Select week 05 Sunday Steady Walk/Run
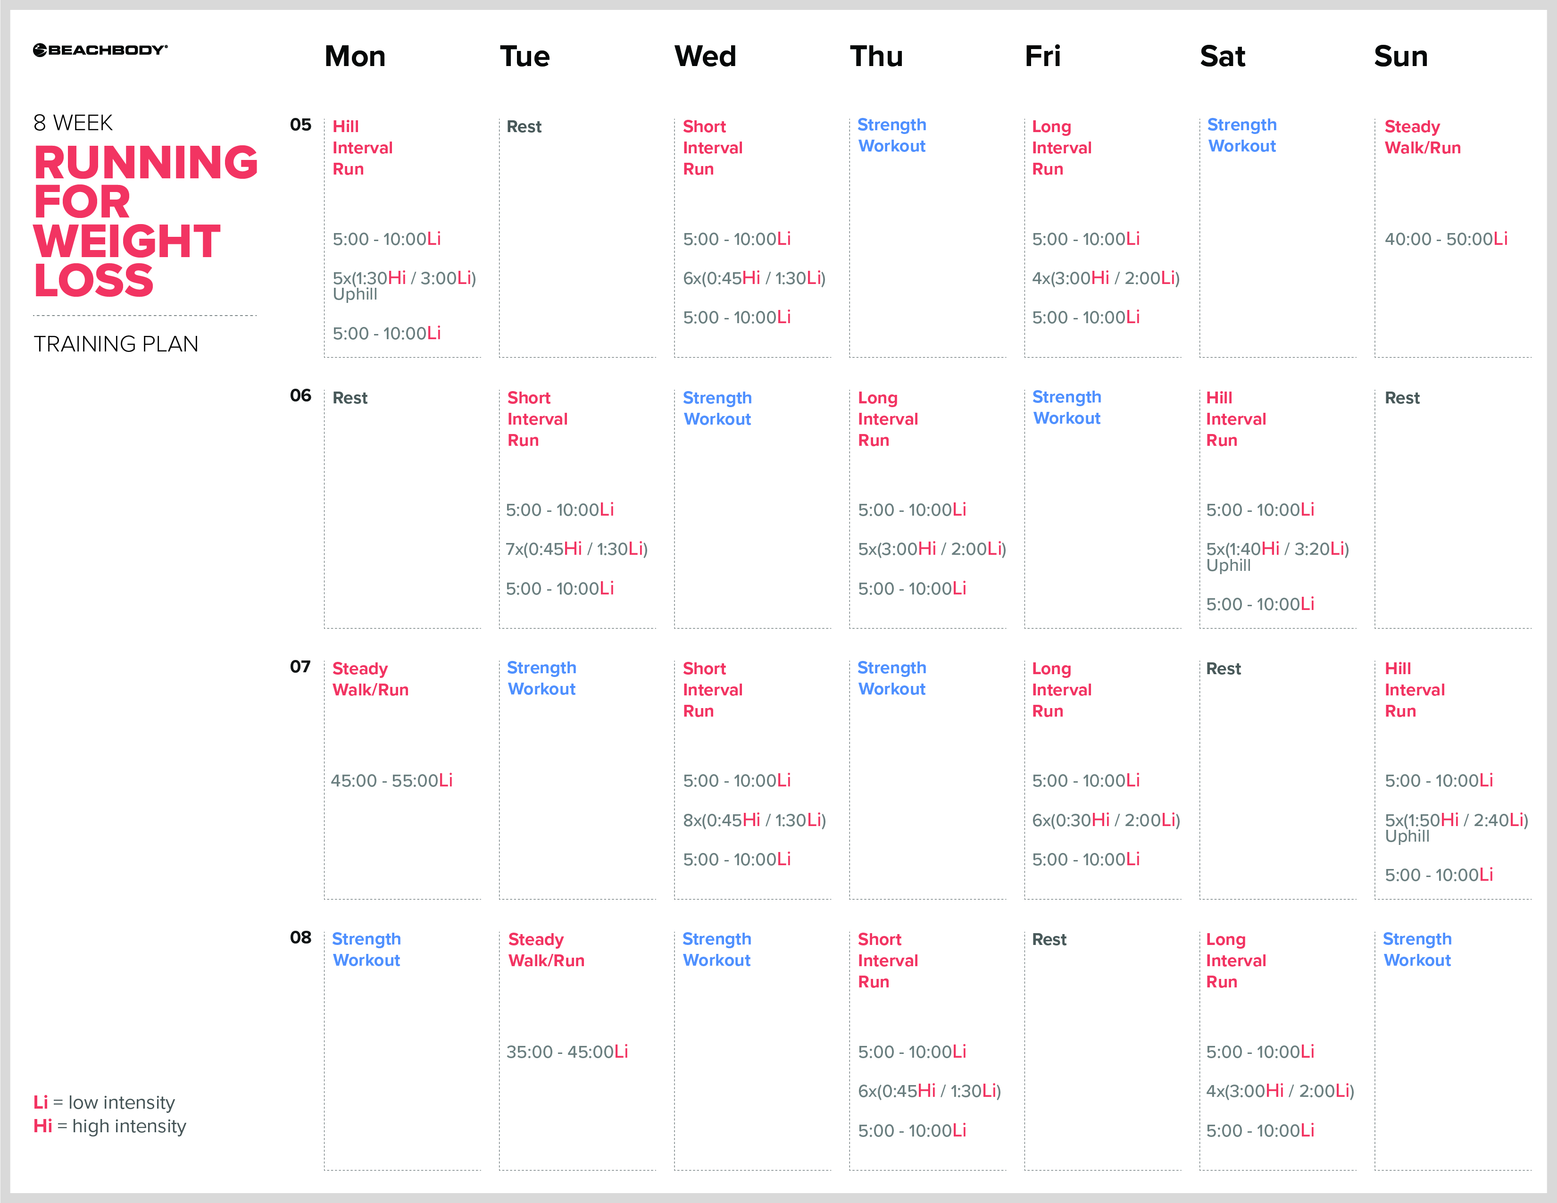This screenshot has width=1557, height=1203. pyautogui.click(x=1422, y=137)
